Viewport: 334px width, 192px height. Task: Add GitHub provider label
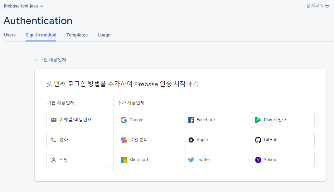pyautogui.click(x=270, y=140)
